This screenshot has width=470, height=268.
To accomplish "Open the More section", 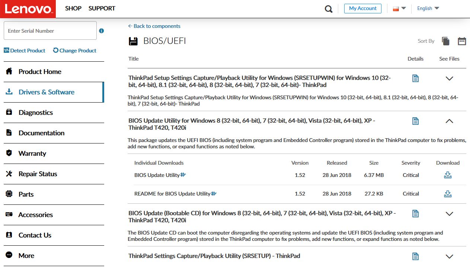I will (x=54, y=256).
